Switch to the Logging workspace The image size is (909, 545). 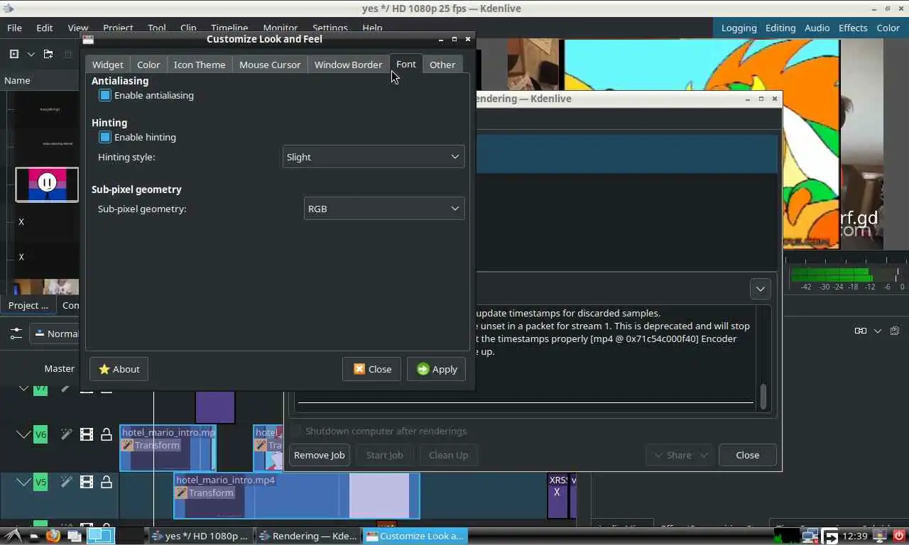739,28
